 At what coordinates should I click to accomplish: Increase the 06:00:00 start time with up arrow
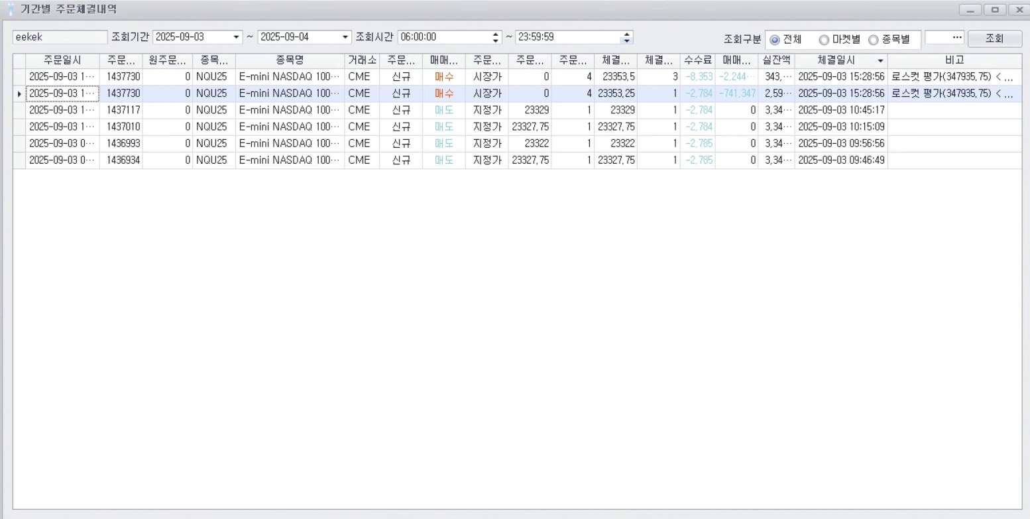coord(496,34)
